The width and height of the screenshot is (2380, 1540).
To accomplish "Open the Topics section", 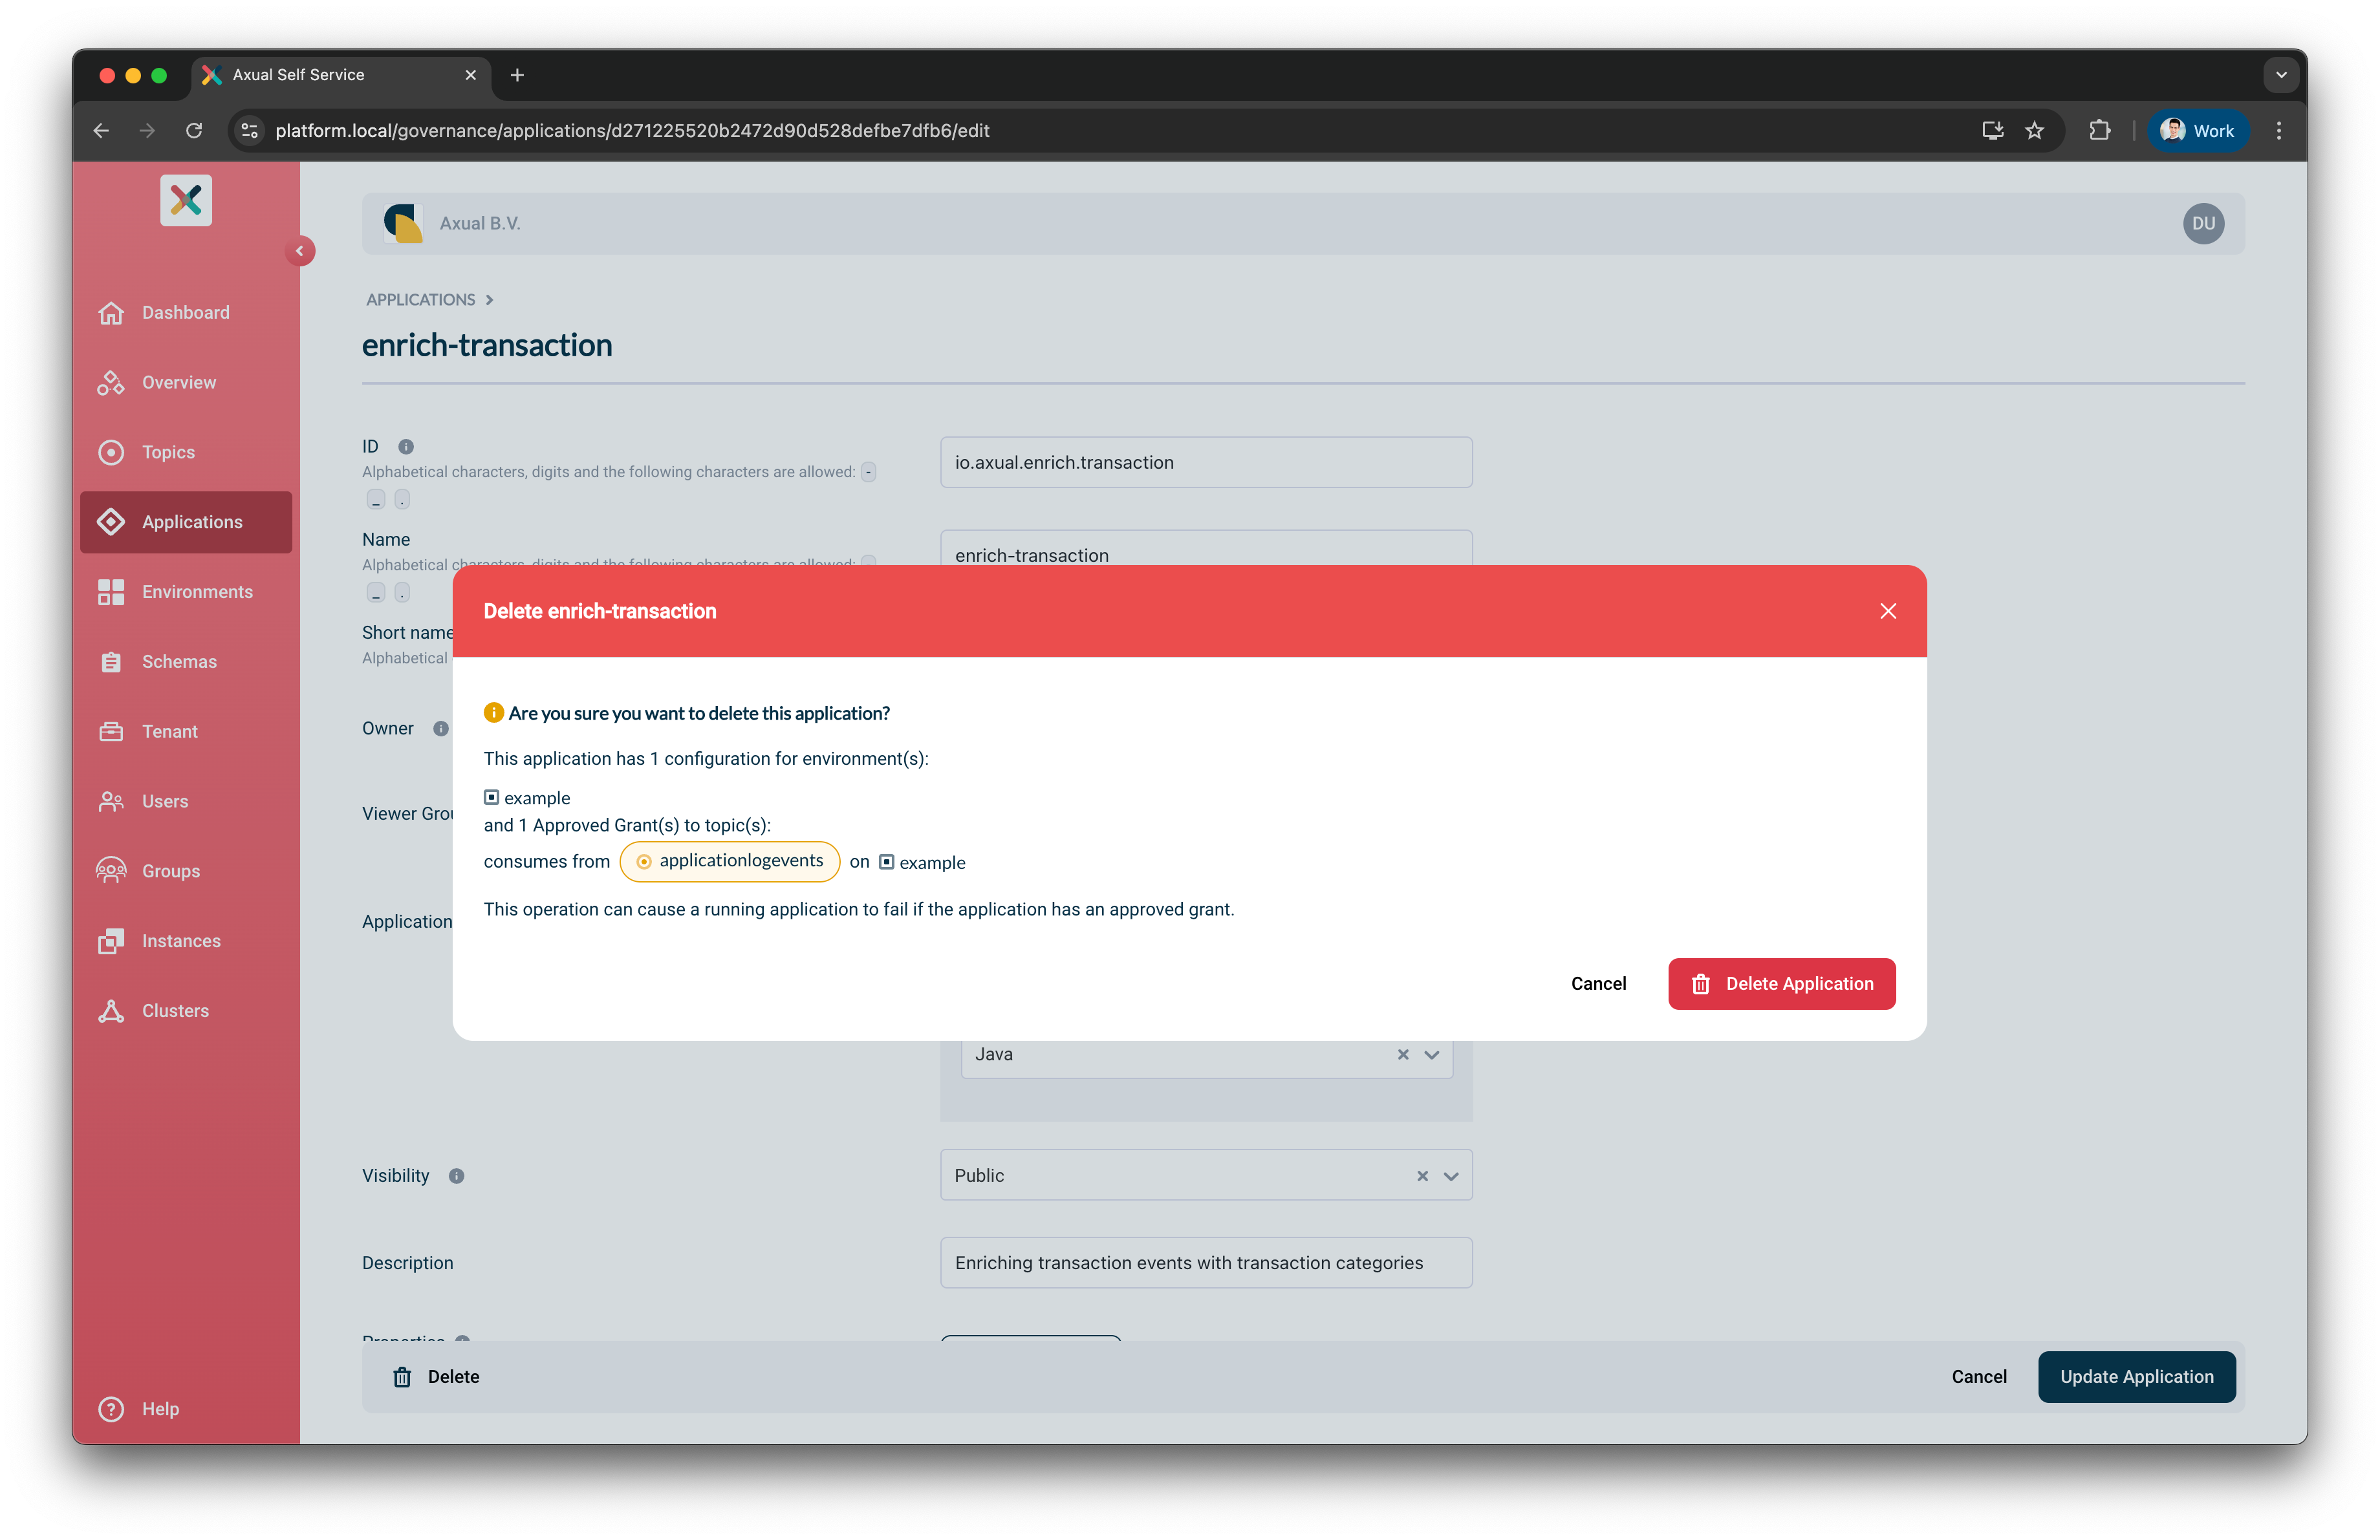I will (x=168, y=452).
